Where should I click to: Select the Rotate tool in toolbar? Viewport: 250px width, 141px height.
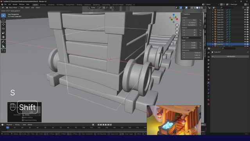point(4,29)
